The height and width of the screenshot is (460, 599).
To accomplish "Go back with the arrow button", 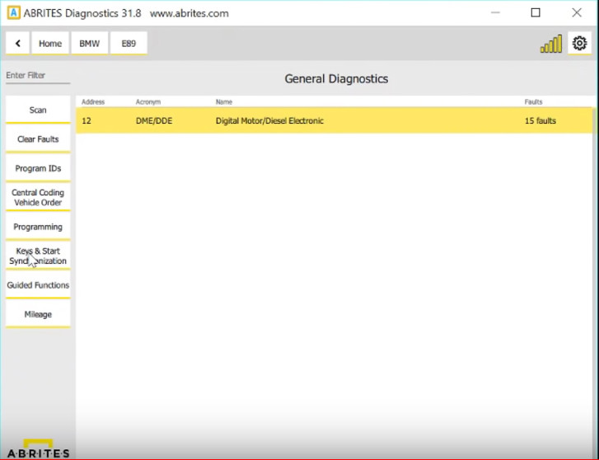I will (x=17, y=43).
